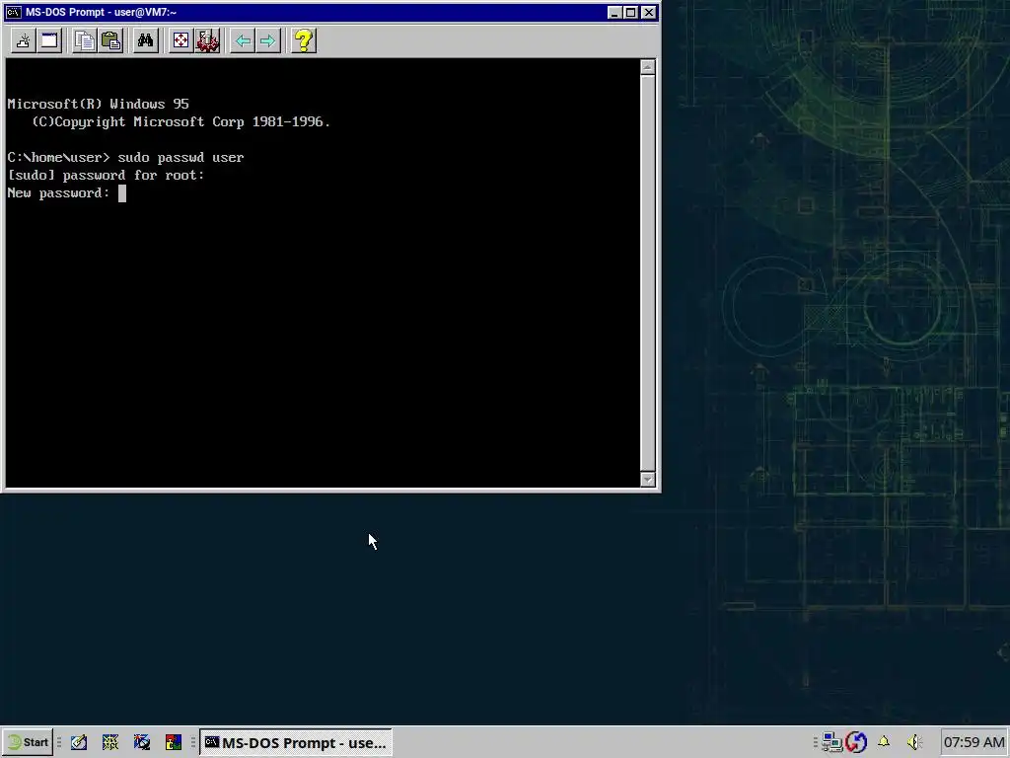The image size is (1010, 758).
Task: Click the '[sudo] password for root:' line
Action: pyautogui.click(x=107, y=176)
